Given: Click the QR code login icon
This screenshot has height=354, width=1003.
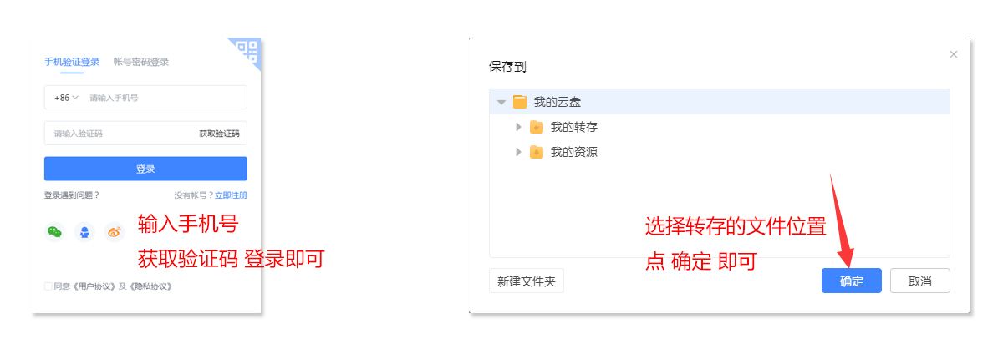Looking at the screenshot, I should click(247, 52).
